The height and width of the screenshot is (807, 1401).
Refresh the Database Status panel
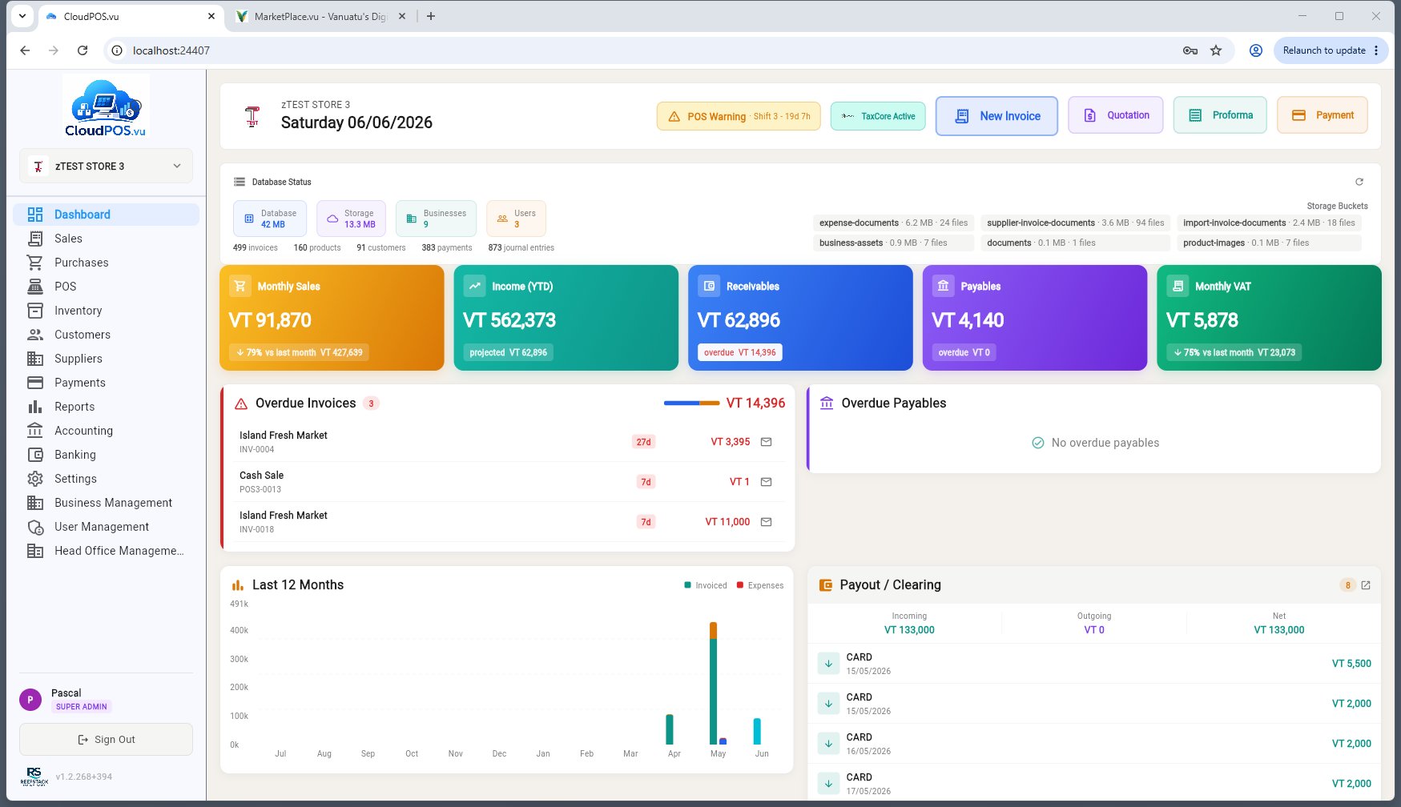click(1359, 182)
